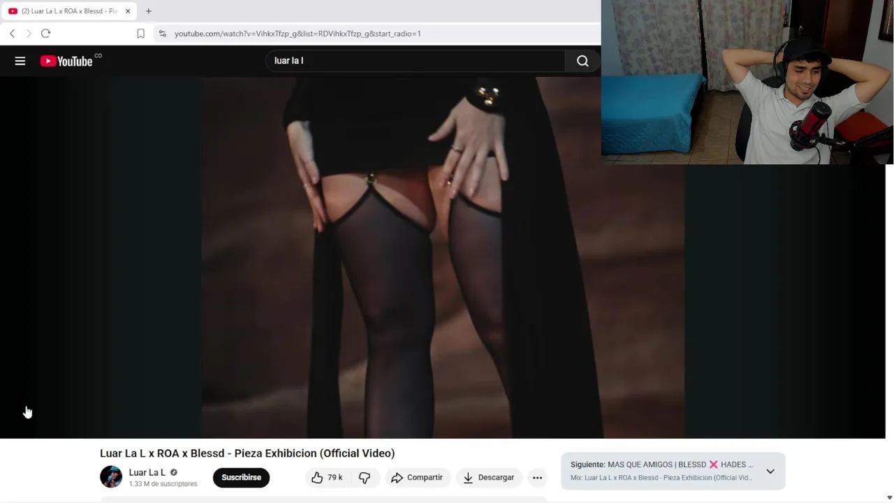
Task: Open the YouTube hamburger guide menu
Action: point(20,61)
